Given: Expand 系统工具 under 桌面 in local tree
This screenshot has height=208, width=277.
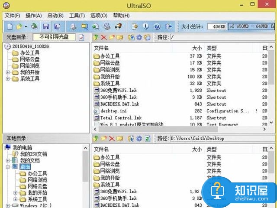Looking at the screenshot, I should (x=16, y=199).
